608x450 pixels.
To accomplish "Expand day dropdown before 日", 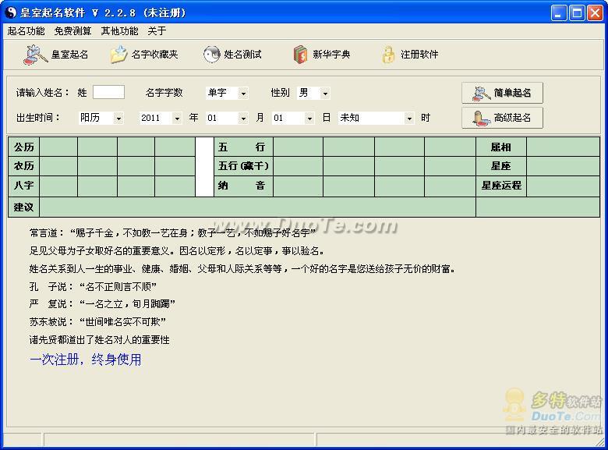I will 309,118.
